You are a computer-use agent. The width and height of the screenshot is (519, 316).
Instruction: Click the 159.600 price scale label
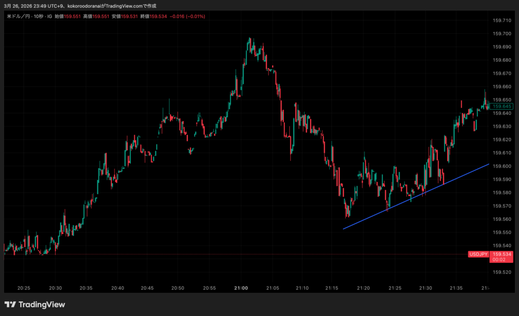pyautogui.click(x=502, y=166)
